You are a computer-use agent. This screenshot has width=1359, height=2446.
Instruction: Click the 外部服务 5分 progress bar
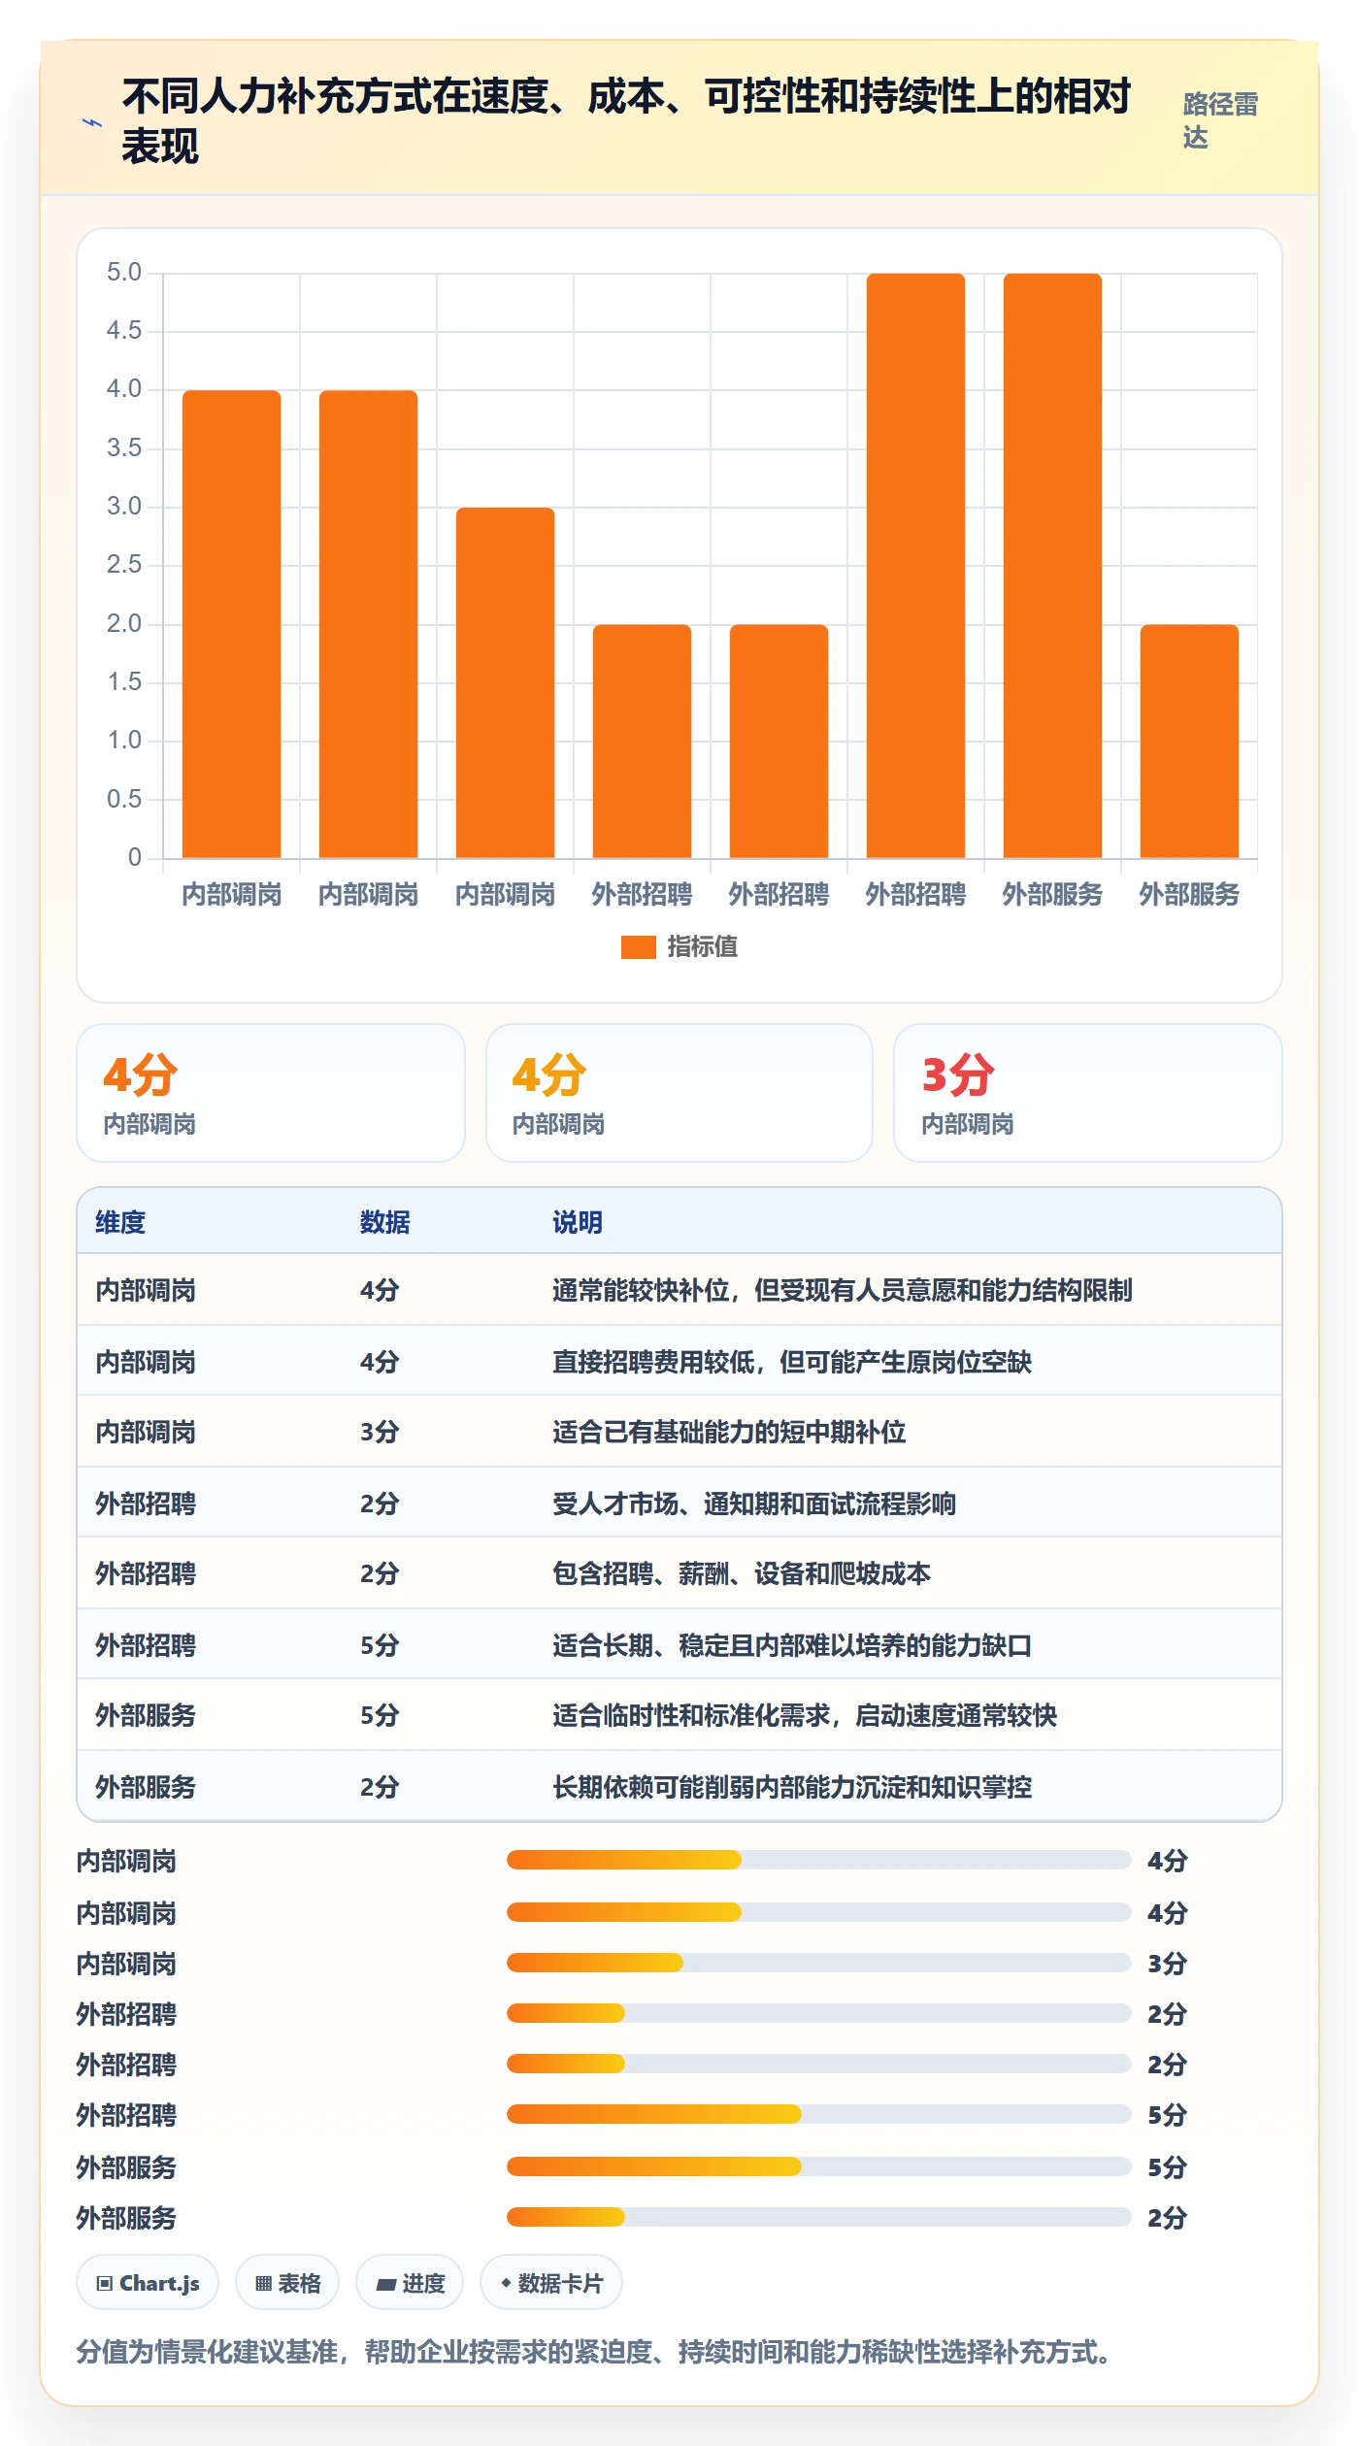(818, 2166)
